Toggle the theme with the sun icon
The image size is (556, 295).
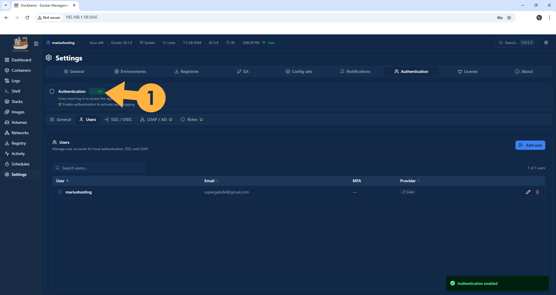pyautogui.click(x=546, y=43)
